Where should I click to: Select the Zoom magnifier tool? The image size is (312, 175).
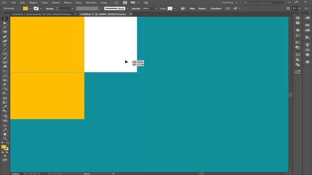click(5, 139)
